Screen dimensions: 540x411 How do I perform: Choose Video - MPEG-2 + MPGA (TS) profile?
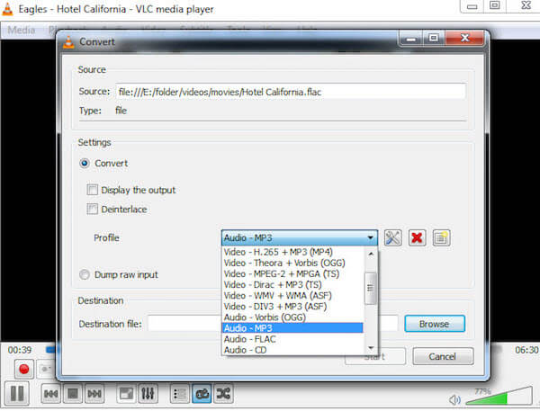pyautogui.click(x=292, y=274)
